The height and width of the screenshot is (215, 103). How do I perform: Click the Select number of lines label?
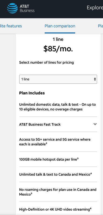pos(46,63)
